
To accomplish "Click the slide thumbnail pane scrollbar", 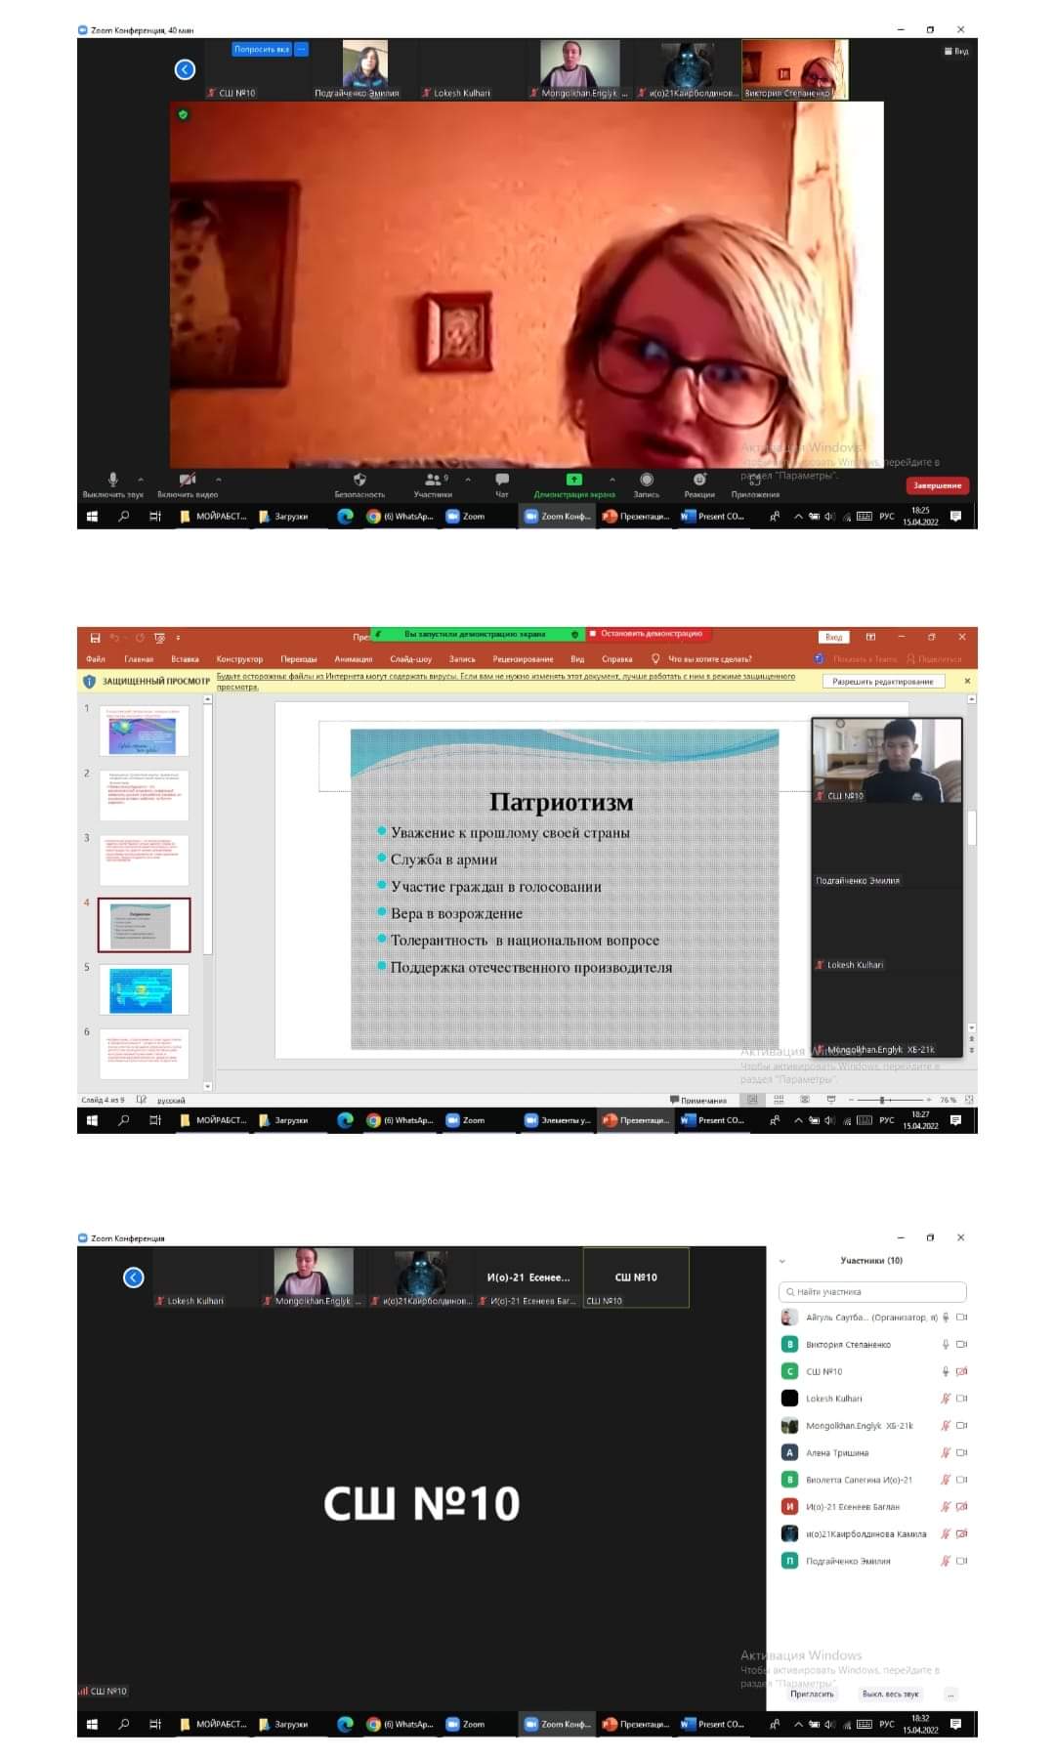I will coord(208,891).
